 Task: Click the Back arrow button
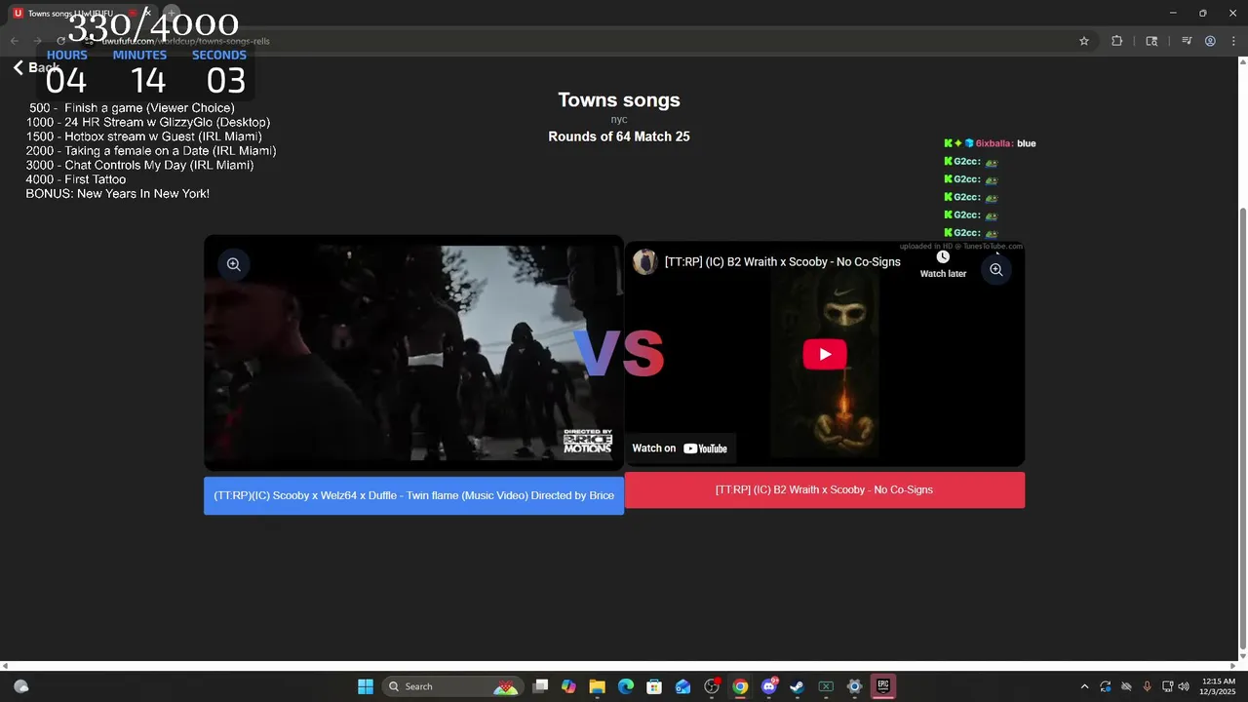tap(36, 67)
